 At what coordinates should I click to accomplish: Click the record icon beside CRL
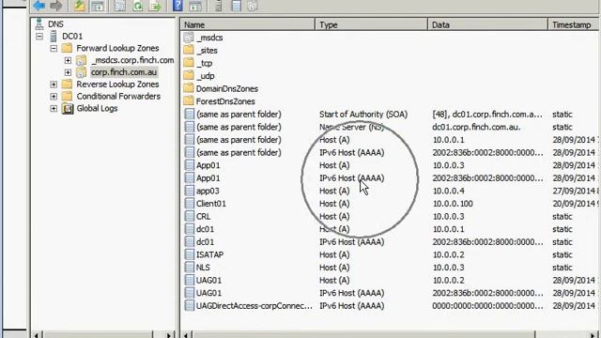[x=189, y=216]
